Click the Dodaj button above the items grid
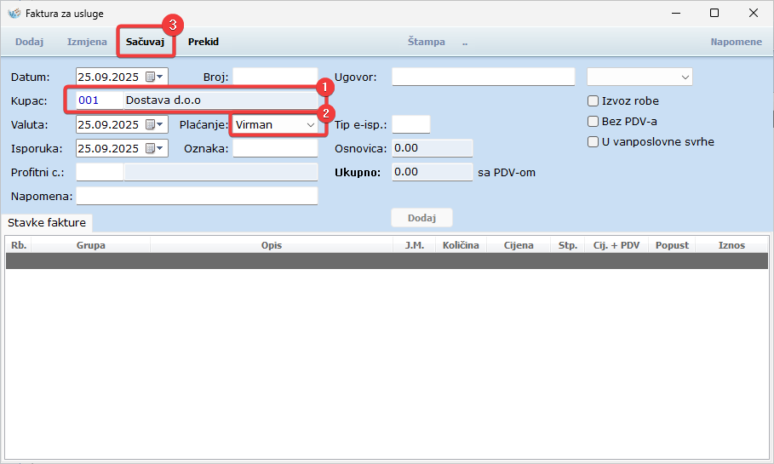The image size is (774, 464). click(x=421, y=218)
